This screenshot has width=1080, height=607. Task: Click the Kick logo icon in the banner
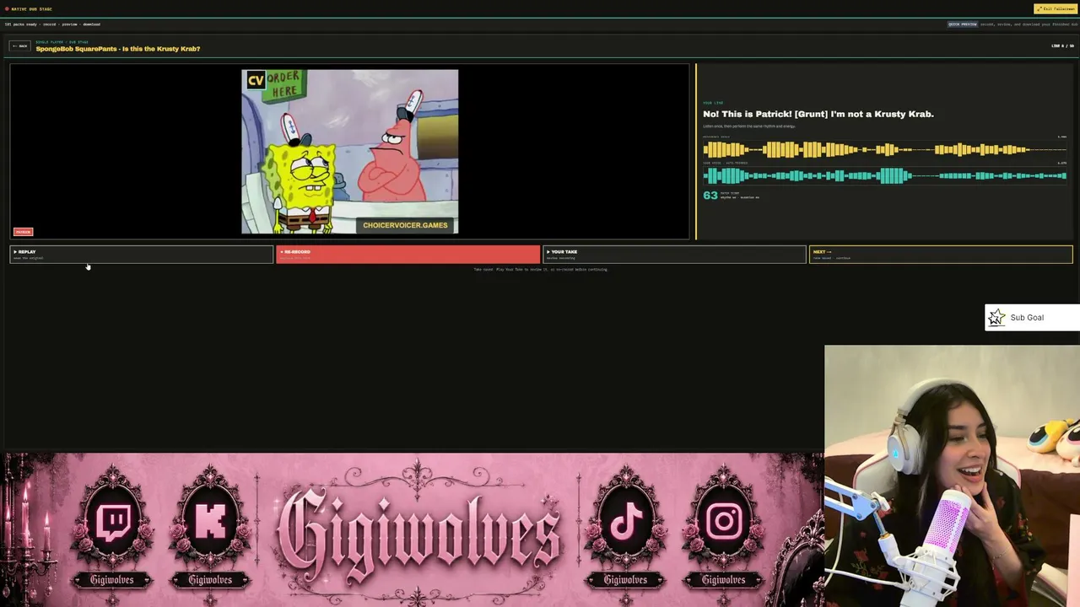click(x=210, y=522)
